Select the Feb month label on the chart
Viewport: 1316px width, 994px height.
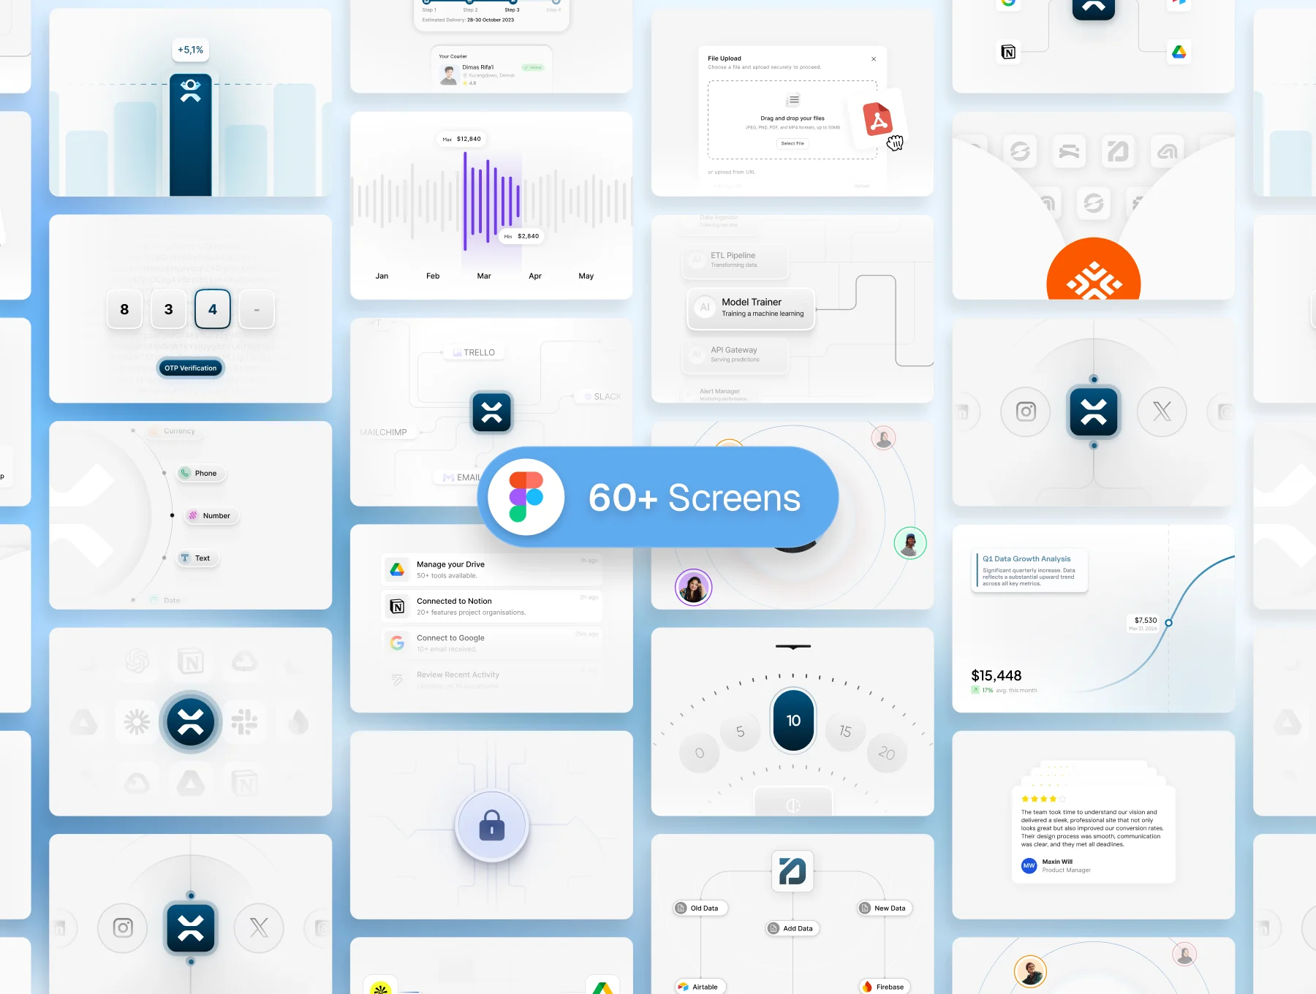(433, 276)
